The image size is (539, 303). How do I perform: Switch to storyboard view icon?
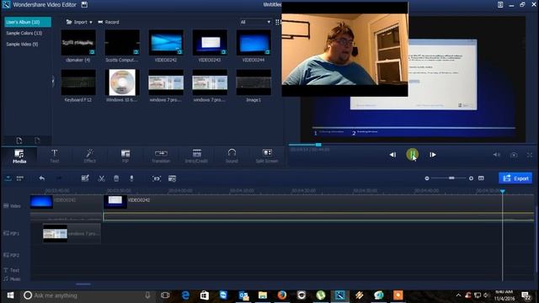pyautogui.click(x=20, y=178)
